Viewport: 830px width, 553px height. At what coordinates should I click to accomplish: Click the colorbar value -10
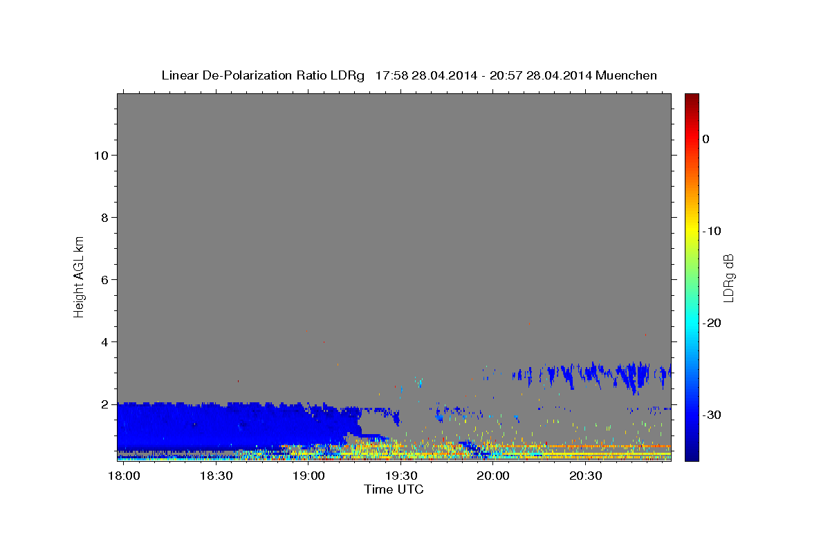click(x=712, y=231)
